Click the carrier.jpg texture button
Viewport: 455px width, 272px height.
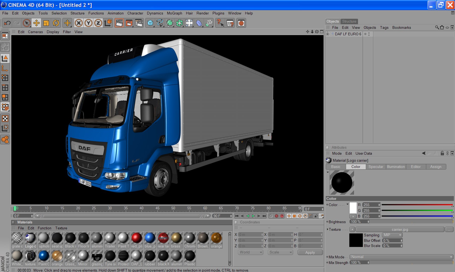pyautogui.click(x=400, y=229)
